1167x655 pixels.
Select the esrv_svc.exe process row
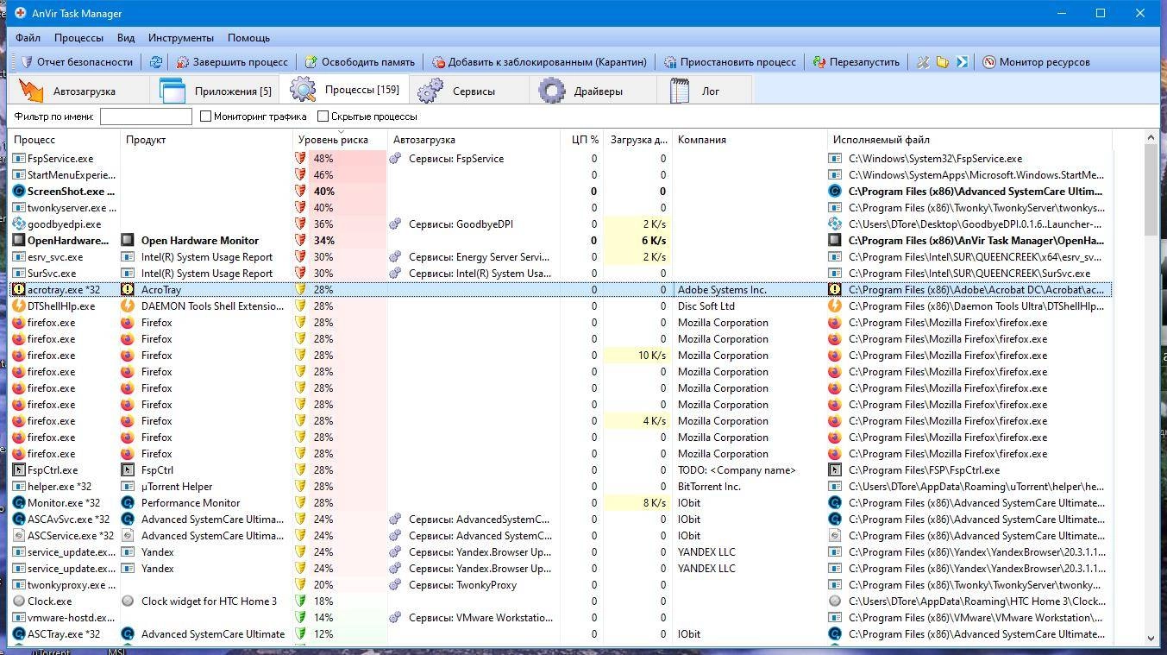tap(561, 257)
